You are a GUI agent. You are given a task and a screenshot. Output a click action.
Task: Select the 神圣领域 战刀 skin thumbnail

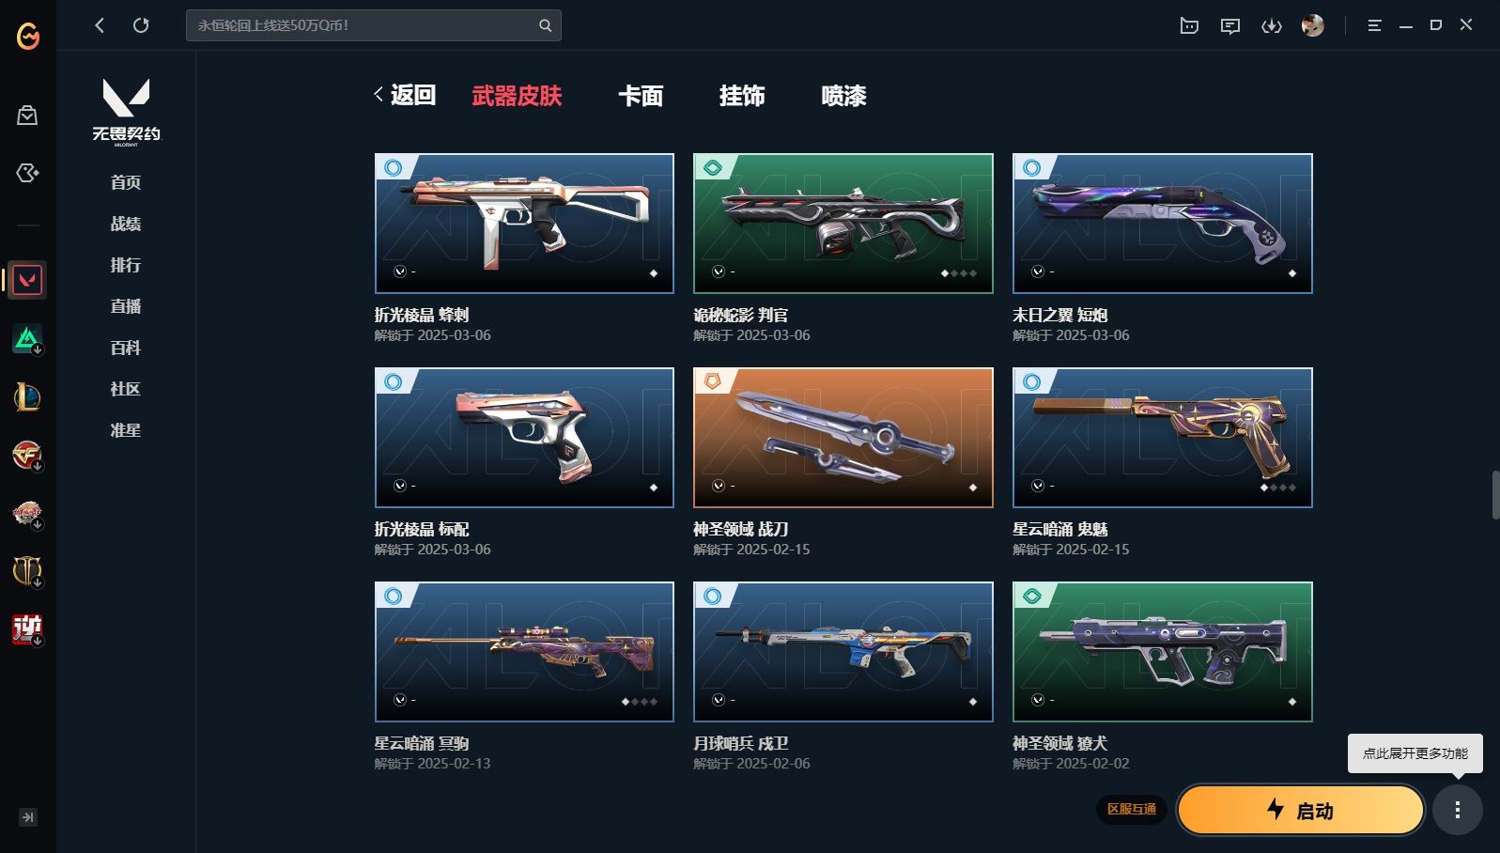(843, 438)
